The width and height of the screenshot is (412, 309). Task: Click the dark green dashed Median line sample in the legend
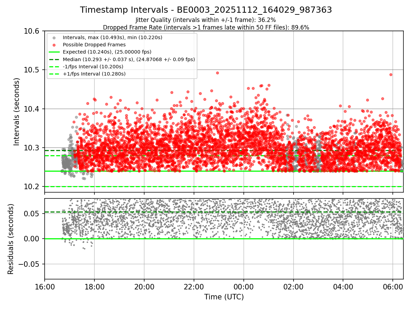pyautogui.click(x=55, y=59)
